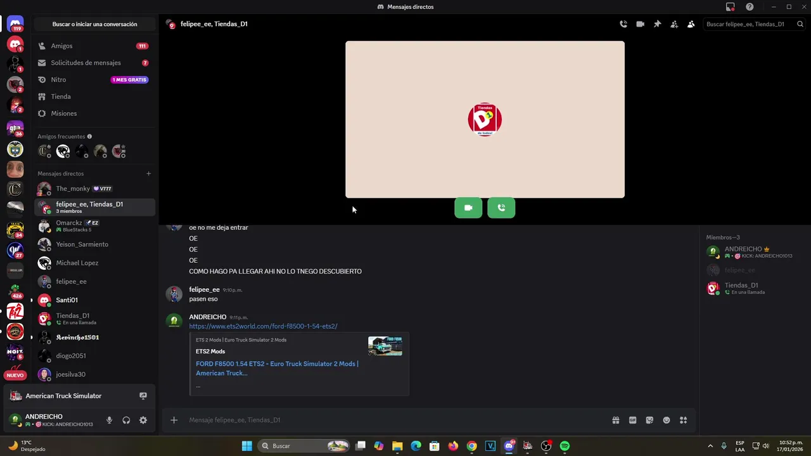
Task: Deafen audio with headphones icon
Action: [126, 420]
